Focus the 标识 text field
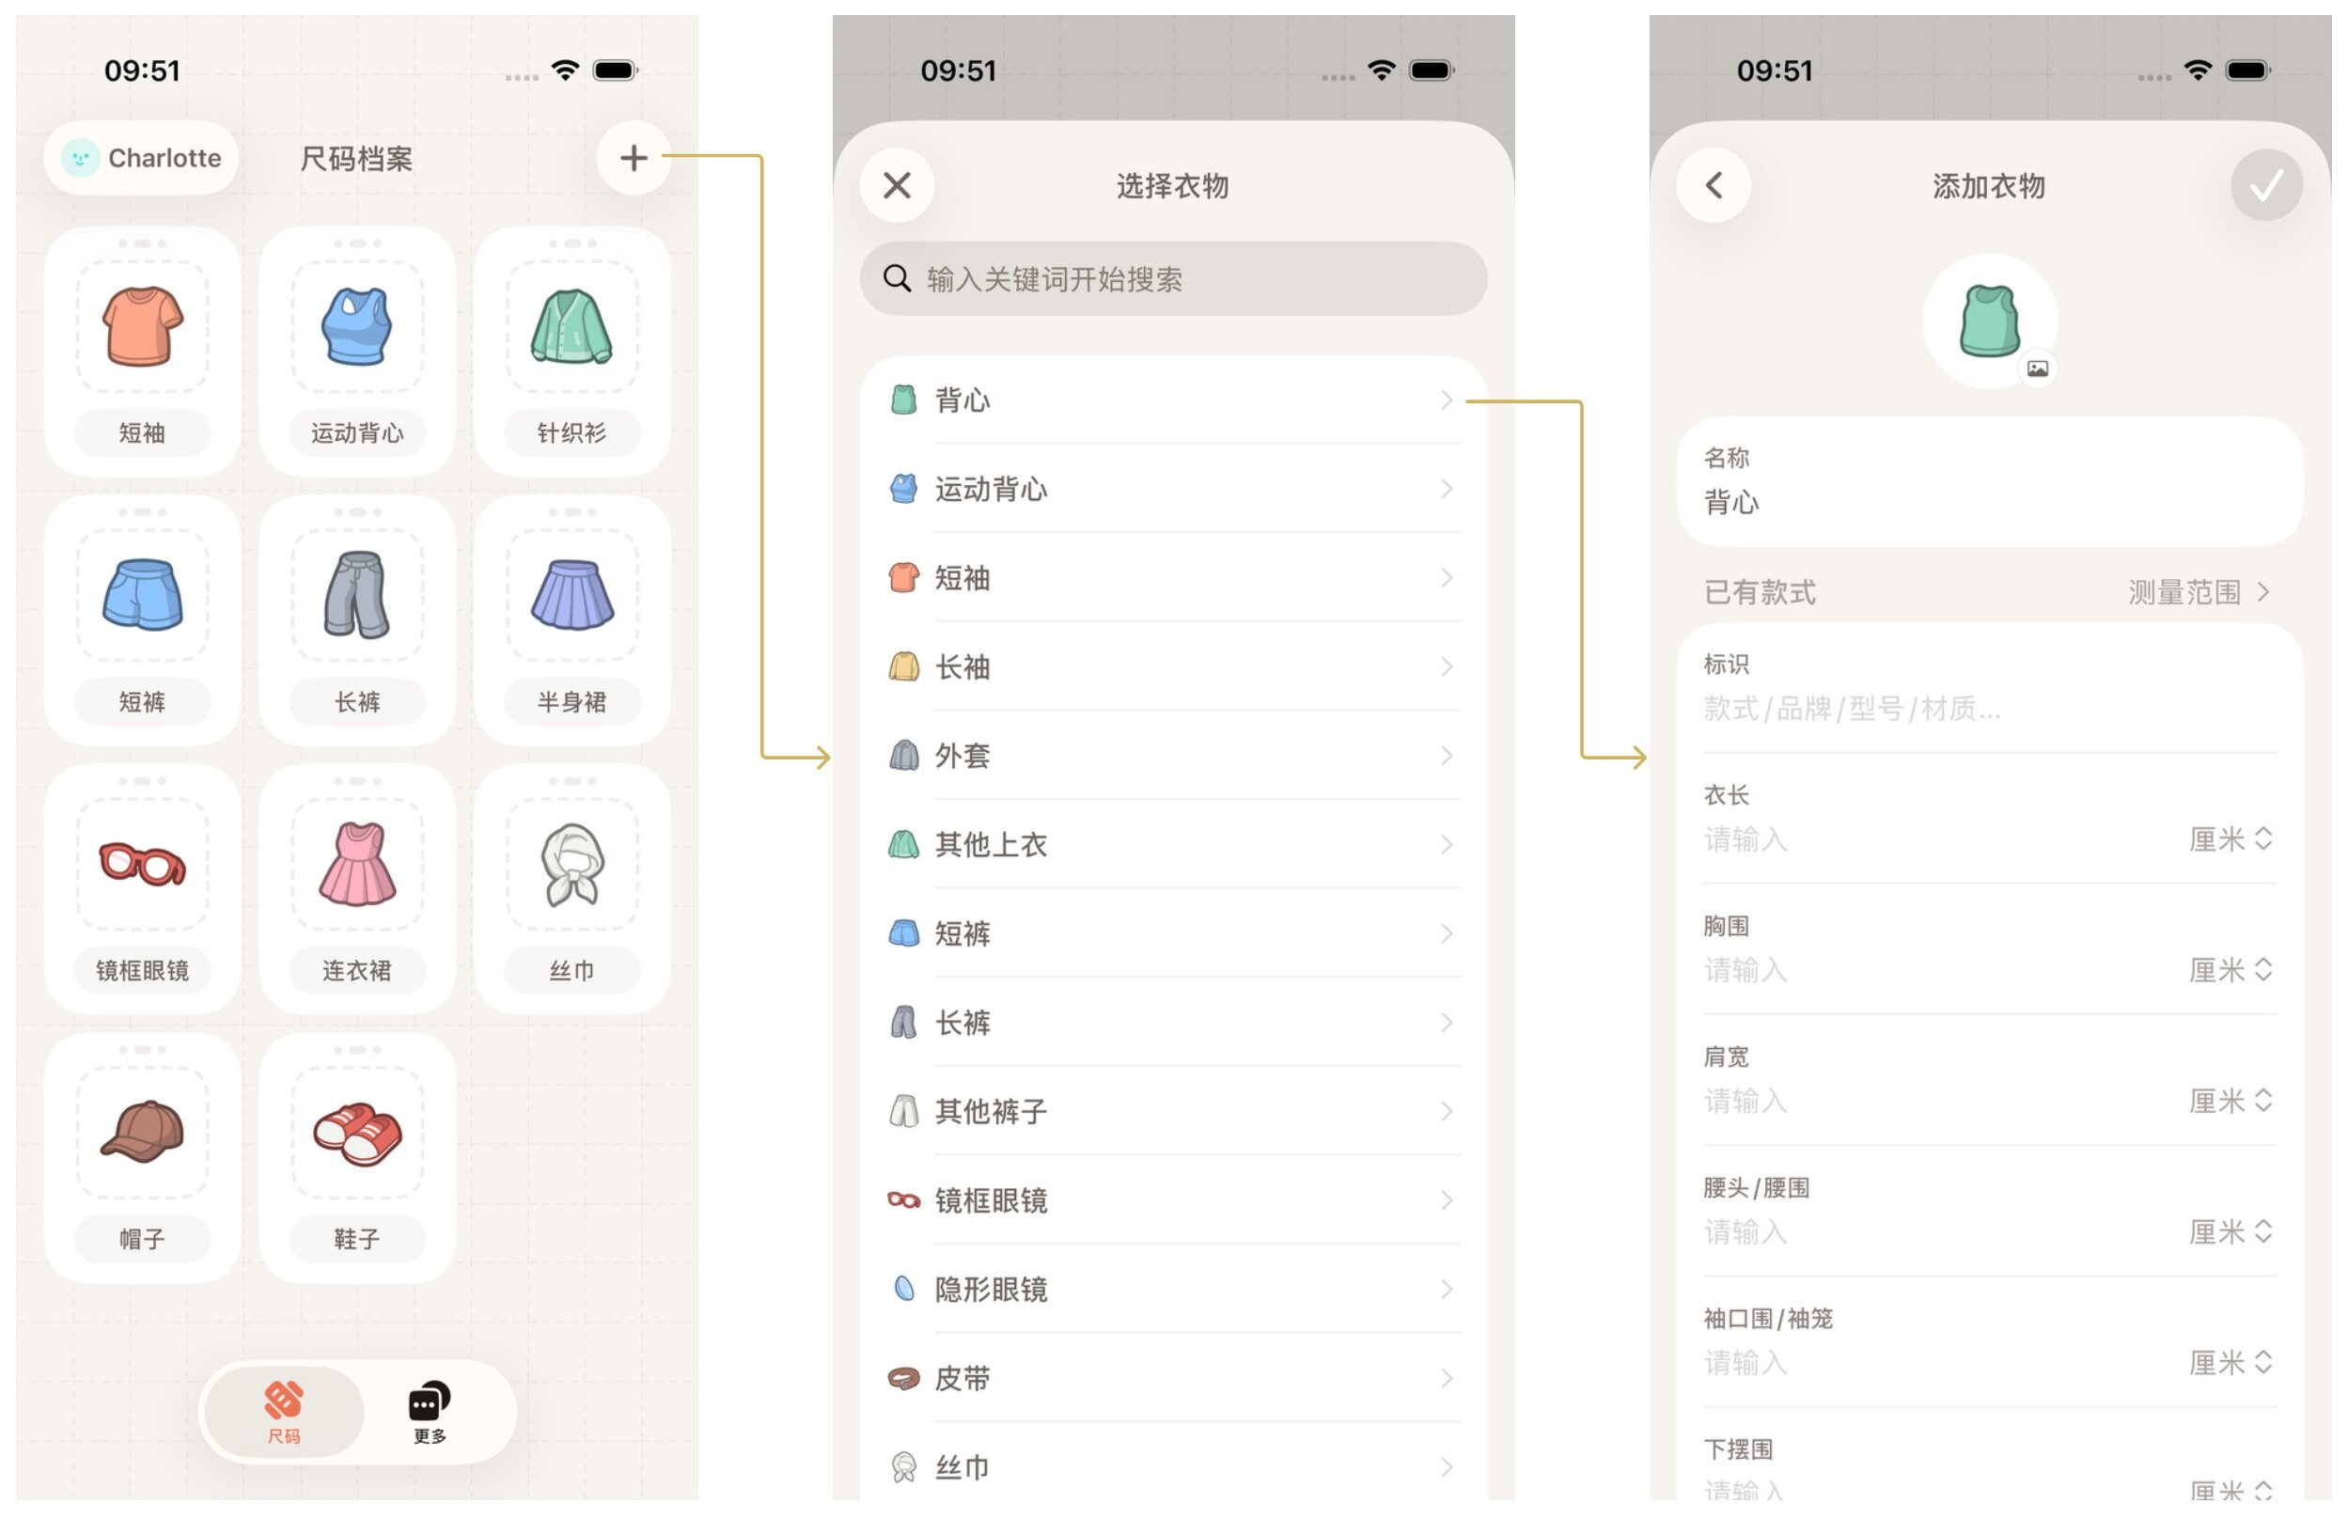Viewport: 2348px width, 1519px height. pos(1989,708)
